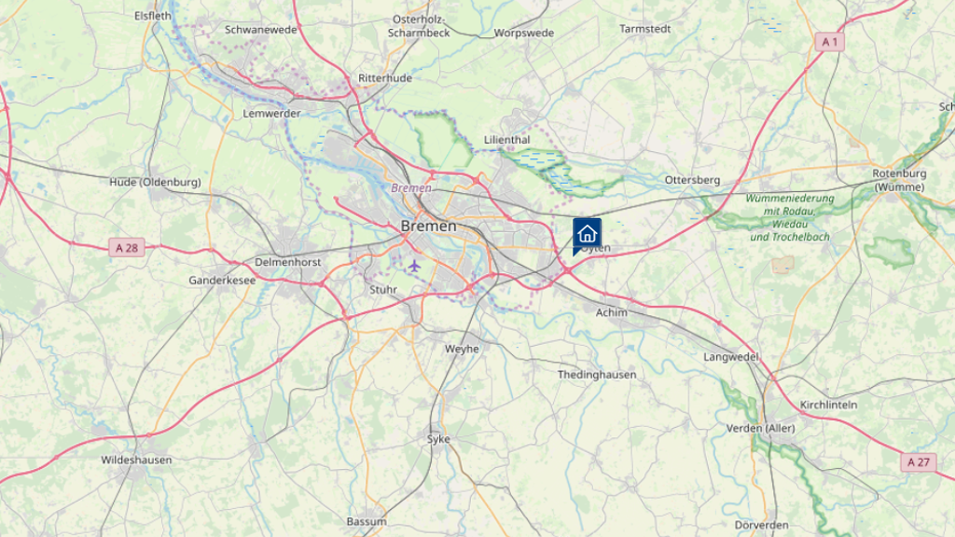
Task: Select the Syke town label
Action: (x=438, y=439)
